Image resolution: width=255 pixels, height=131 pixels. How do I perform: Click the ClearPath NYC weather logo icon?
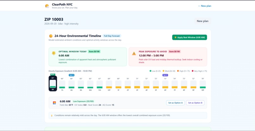coord(47,6)
